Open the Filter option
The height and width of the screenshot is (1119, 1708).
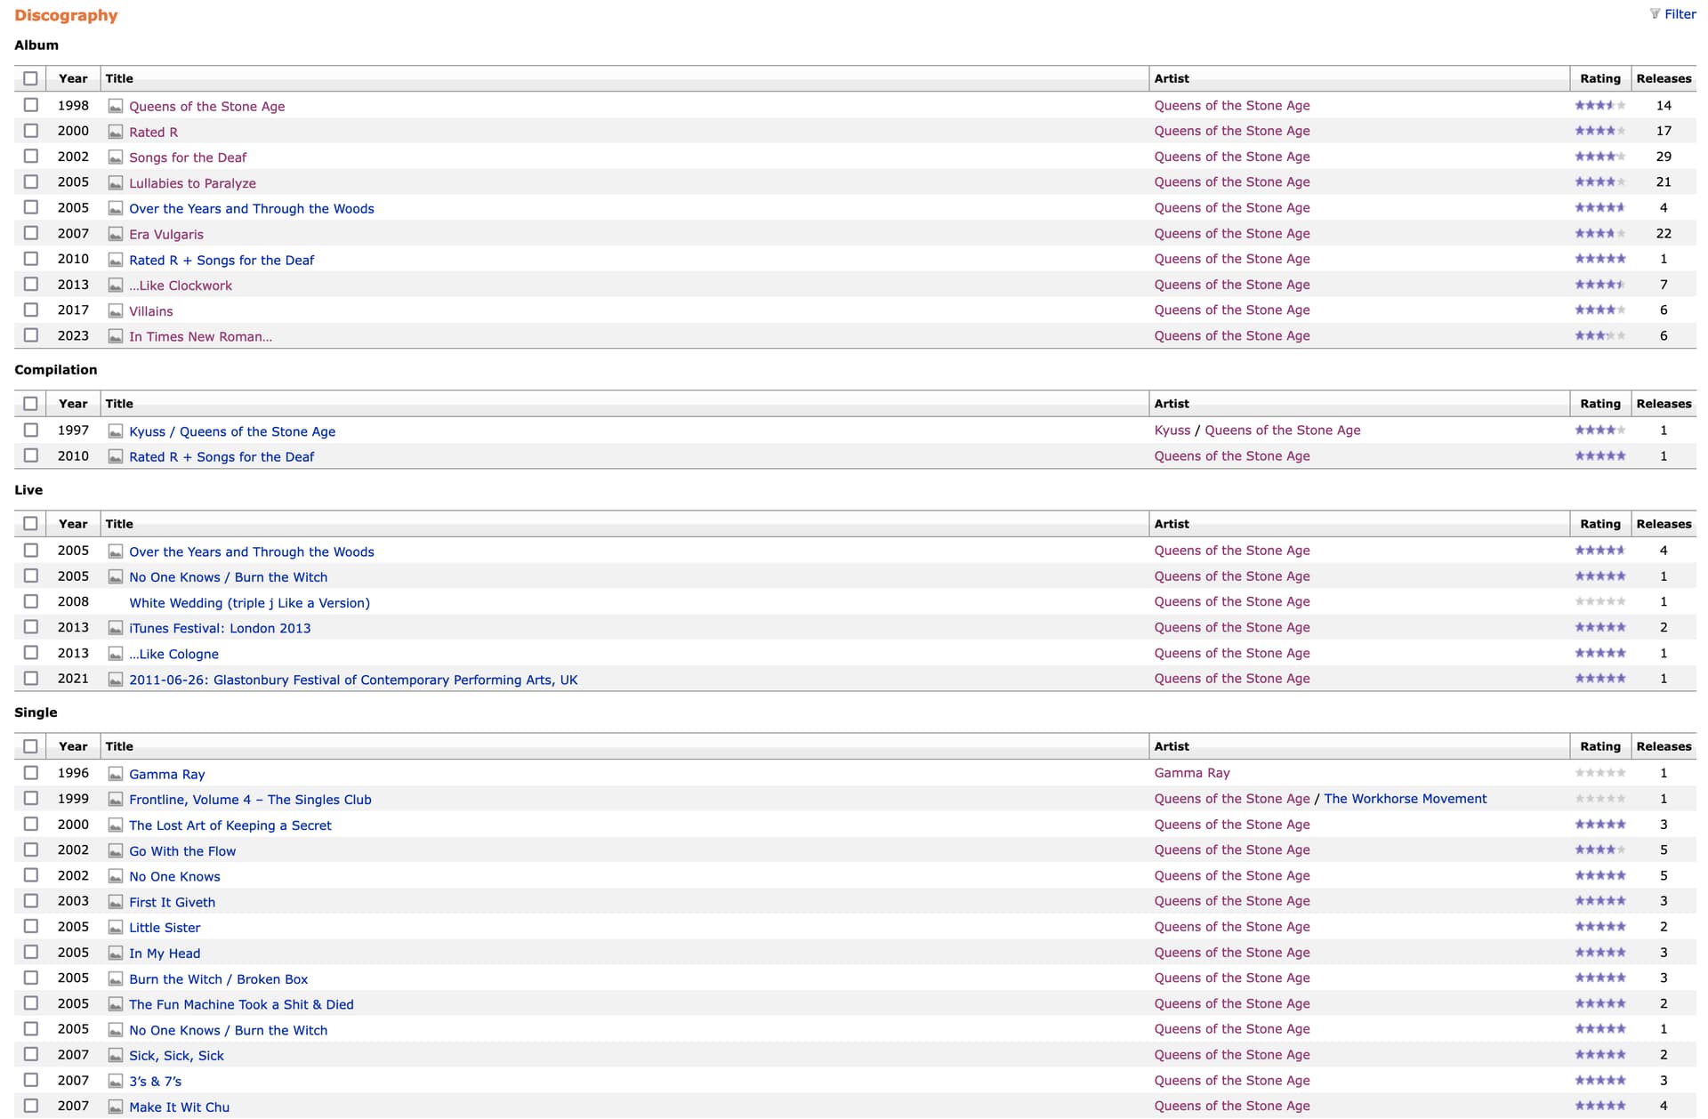pyautogui.click(x=1672, y=14)
